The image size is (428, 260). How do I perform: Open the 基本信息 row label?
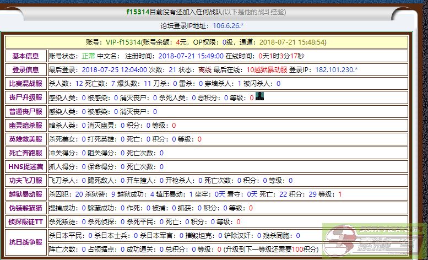click(x=25, y=56)
